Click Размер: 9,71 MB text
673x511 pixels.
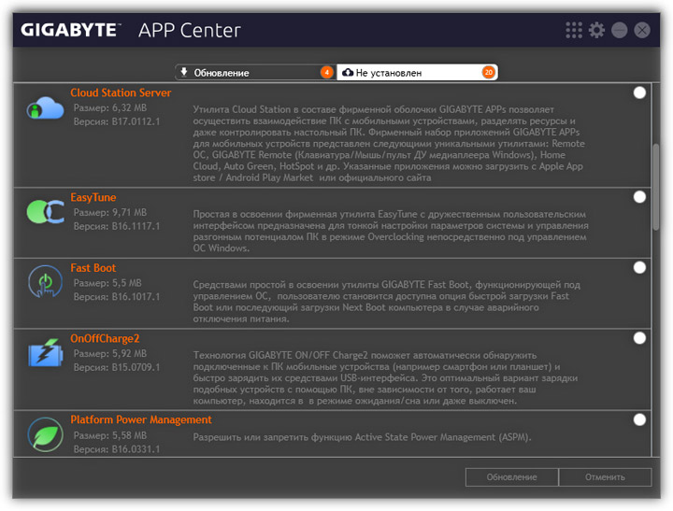(110, 212)
